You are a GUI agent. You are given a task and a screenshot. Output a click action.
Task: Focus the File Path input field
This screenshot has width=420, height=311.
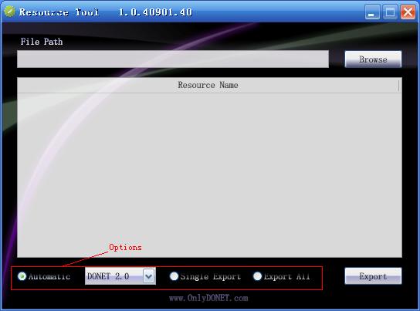(x=173, y=59)
